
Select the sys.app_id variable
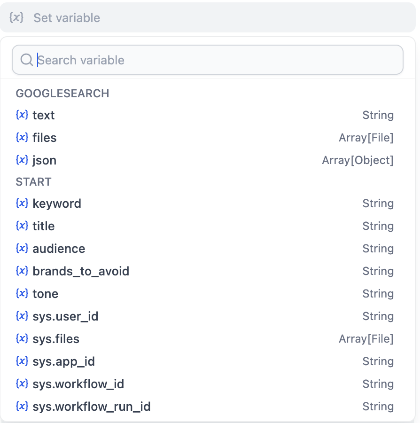point(64,361)
